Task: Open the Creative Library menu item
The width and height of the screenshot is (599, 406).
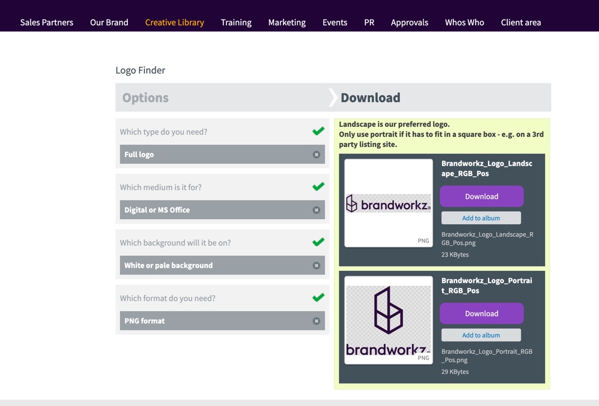Action: [x=175, y=22]
